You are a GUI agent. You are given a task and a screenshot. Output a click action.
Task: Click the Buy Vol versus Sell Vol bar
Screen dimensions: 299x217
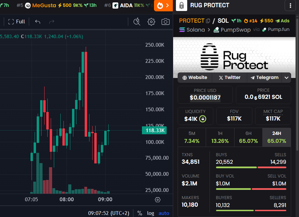(251, 189)
